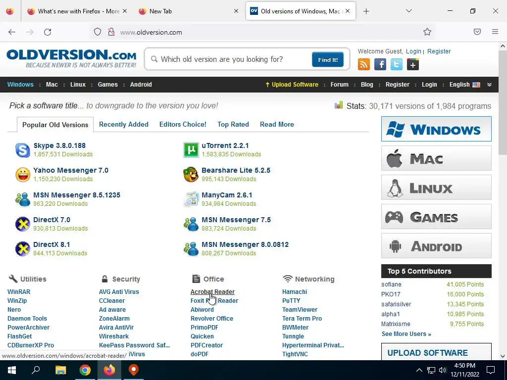This screenshot has width=507, height=380.
Task: Open the large Android category button
Action: point(436,246)
